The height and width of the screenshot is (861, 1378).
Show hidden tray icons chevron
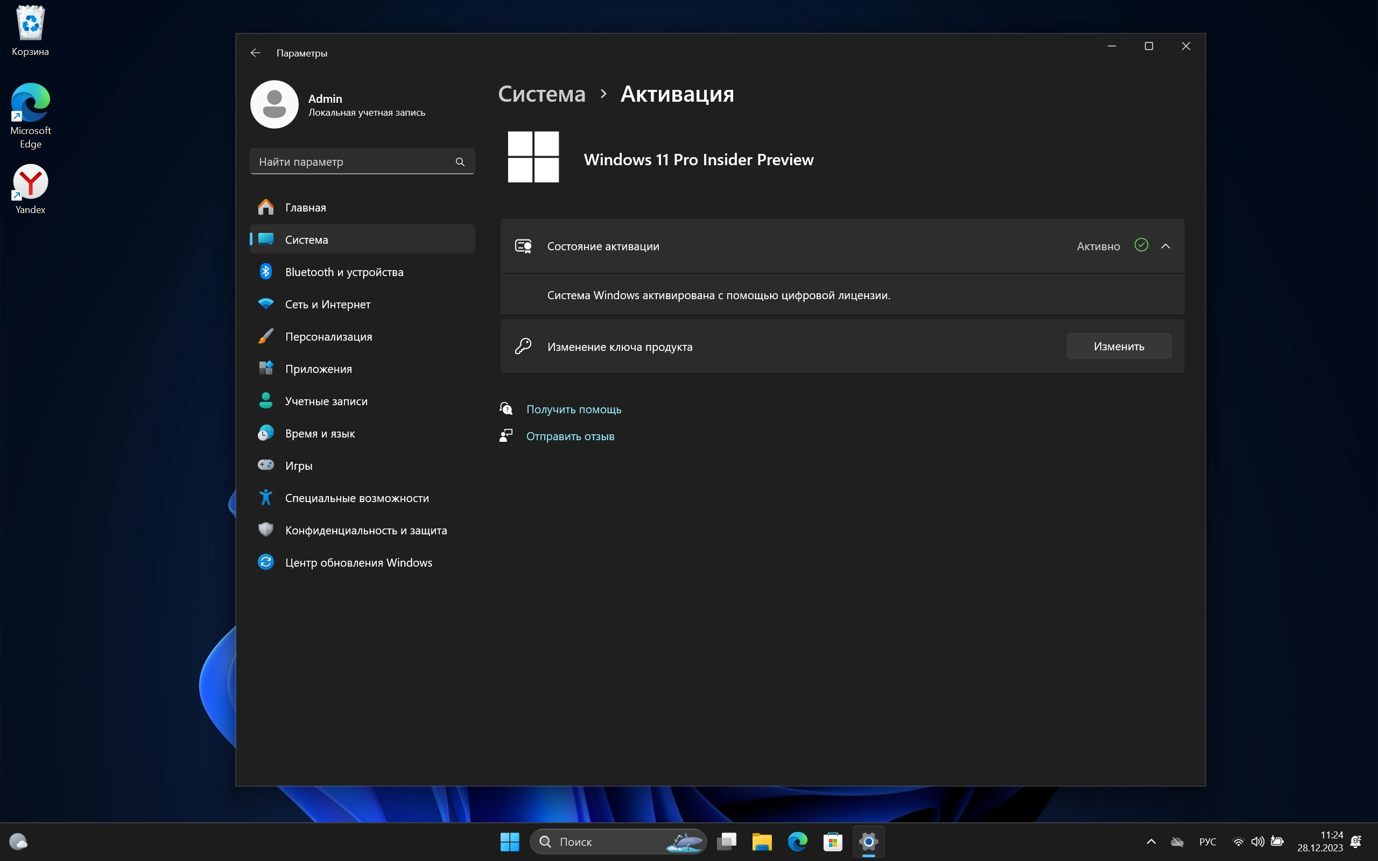click(1151, 842)
